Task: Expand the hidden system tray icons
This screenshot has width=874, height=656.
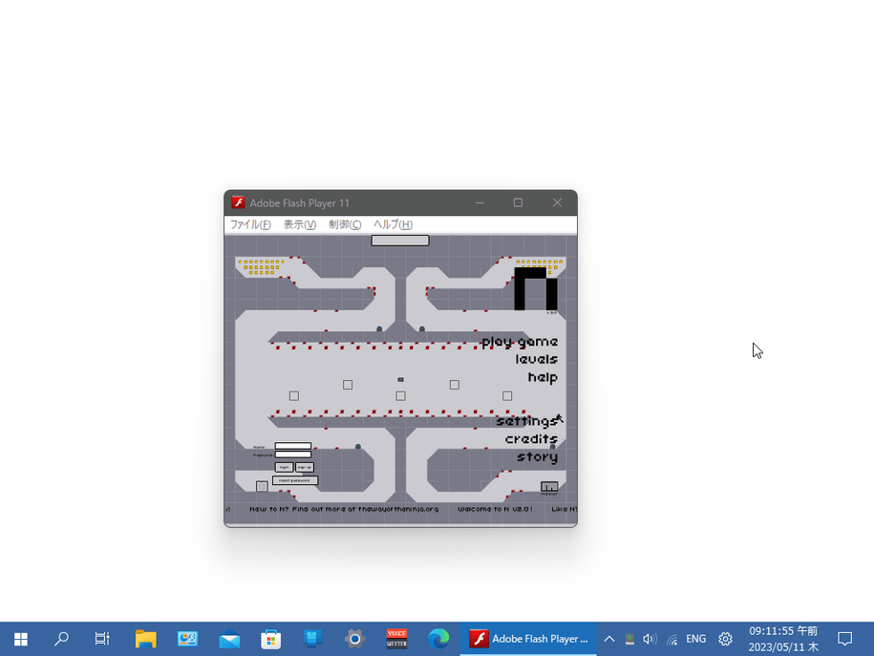Action: (609, 639)
